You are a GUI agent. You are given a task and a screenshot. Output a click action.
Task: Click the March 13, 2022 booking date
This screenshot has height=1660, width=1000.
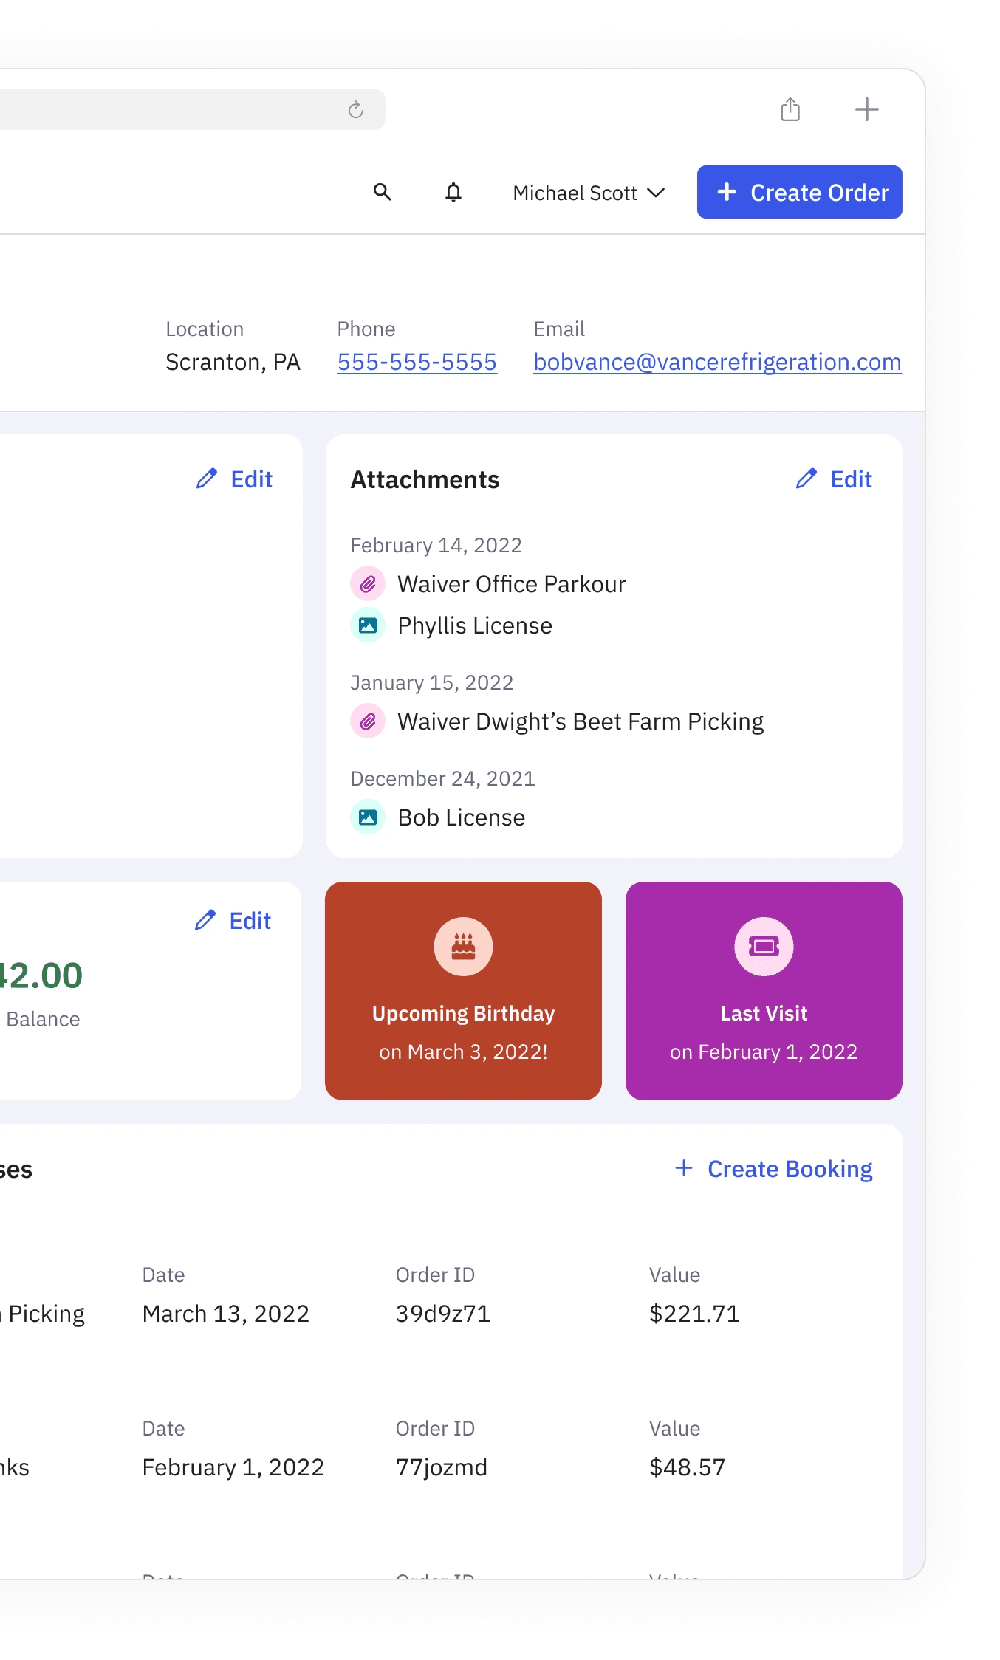point(226,1314)
